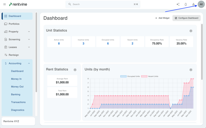
Task: Click the Rentvine logo
Action: click(19, 4)
